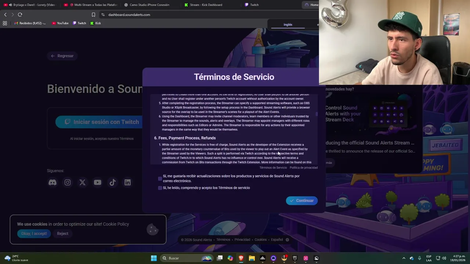The width and height of the screenshot is (470, 264).
Task: Open the footer Términos link
Action: pos(223,240)
